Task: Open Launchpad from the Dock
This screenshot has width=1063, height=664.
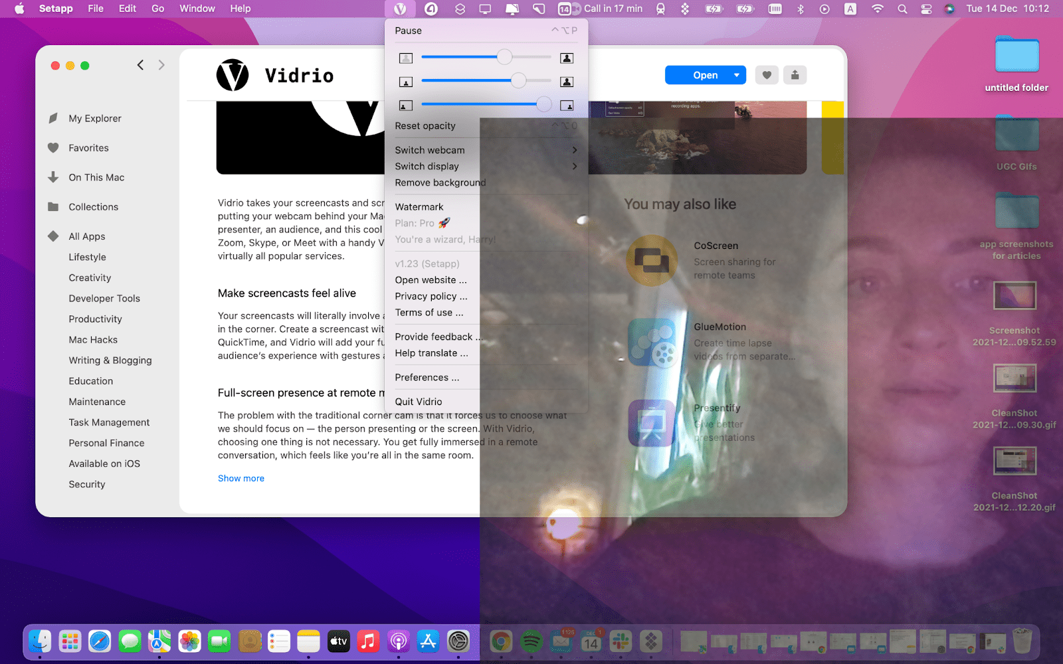Action: click(70, 641)
